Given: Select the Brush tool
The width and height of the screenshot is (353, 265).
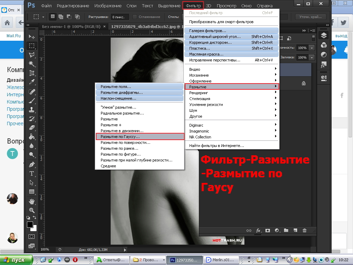Looking at the screenshot, I should pos(32,101).
